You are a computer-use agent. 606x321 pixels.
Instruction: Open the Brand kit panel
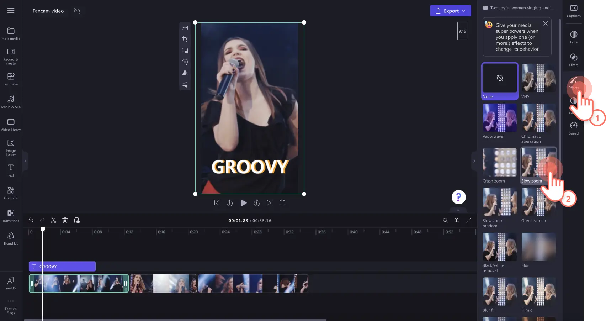[11, 239]
